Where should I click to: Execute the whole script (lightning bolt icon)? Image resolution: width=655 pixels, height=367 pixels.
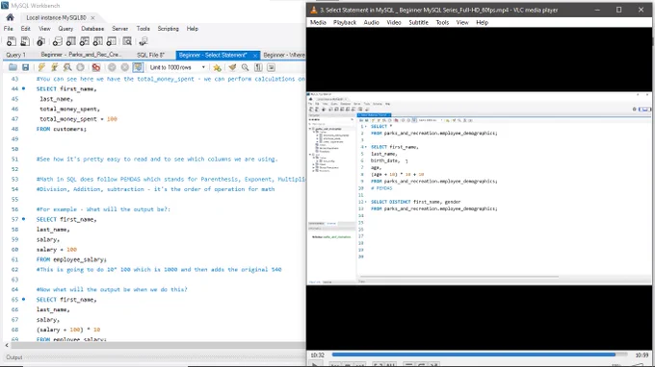coord(41,67)
